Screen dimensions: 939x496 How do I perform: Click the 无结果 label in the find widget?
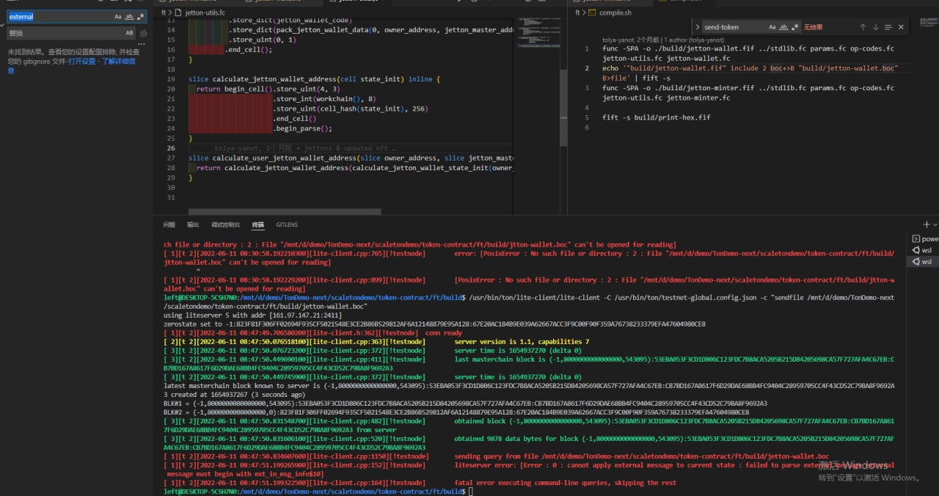813,27
